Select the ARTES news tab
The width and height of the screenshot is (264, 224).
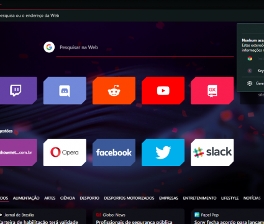click(x=50, y=198)
